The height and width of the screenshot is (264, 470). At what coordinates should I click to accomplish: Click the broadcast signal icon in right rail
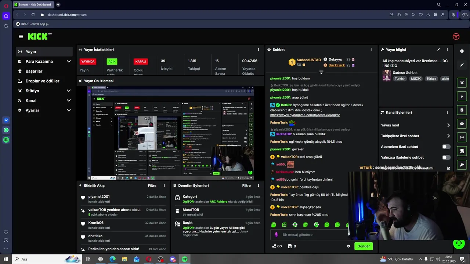tap(462, 137)
